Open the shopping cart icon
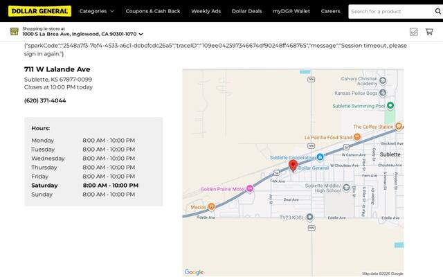 [x=429, y=32]
